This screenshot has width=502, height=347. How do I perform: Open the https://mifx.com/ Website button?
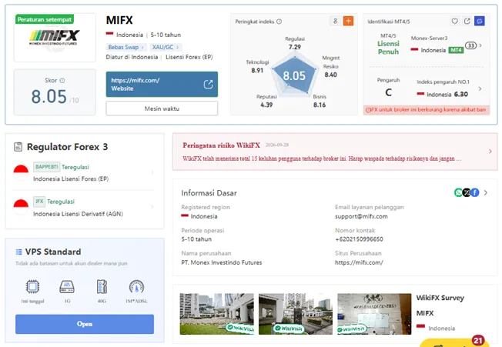point(162,84)
